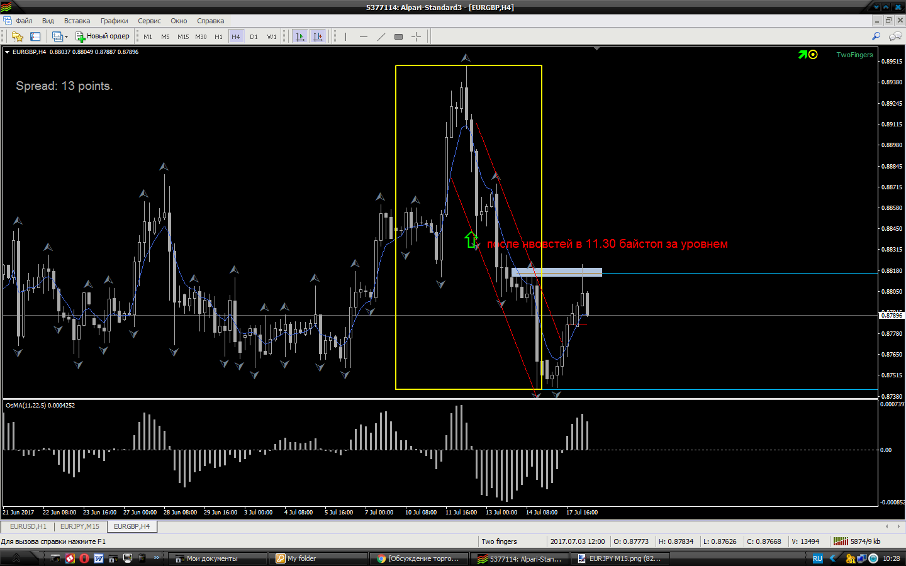906x566 pixels.
Task: Toggle chart auto-scroll icon
Action: 300,36
